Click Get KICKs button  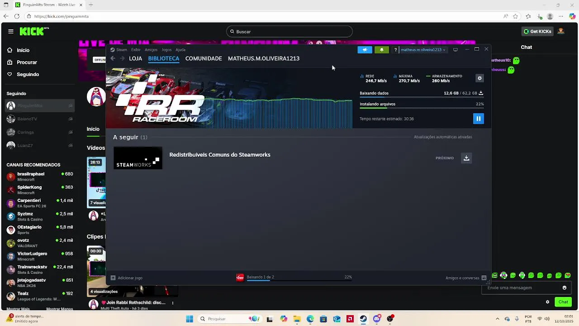(x=537, y=32)
